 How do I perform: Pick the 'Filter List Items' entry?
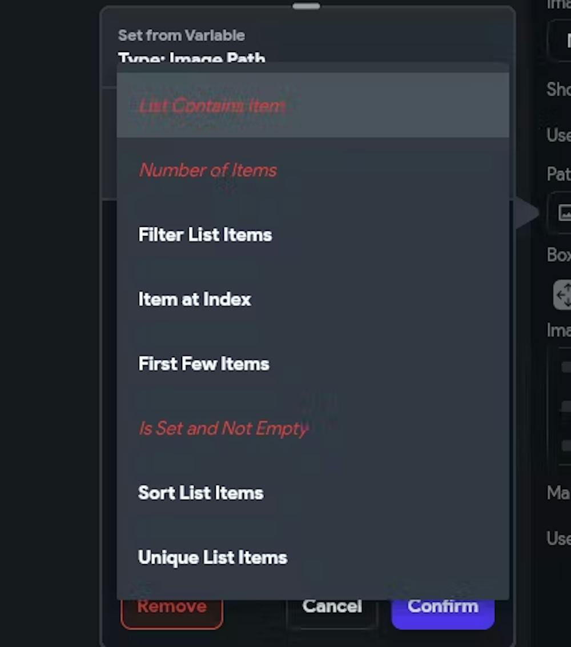(x=205, y=235)
